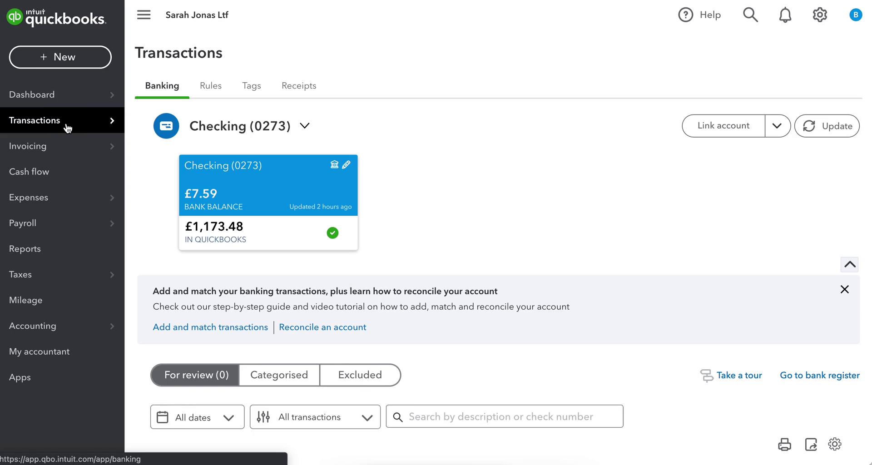Open table settings gear
The width and height of the screenshot is (872, 465).
[835, 444]
